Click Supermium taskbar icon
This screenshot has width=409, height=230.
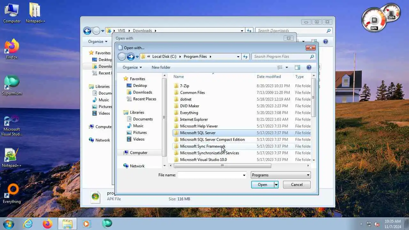point(107,224)
